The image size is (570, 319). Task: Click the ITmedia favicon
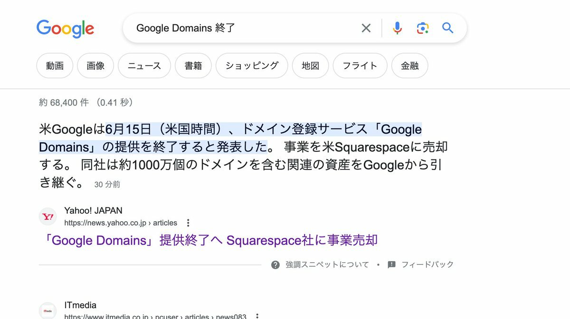pyautogui.click(x=48, y=310)
